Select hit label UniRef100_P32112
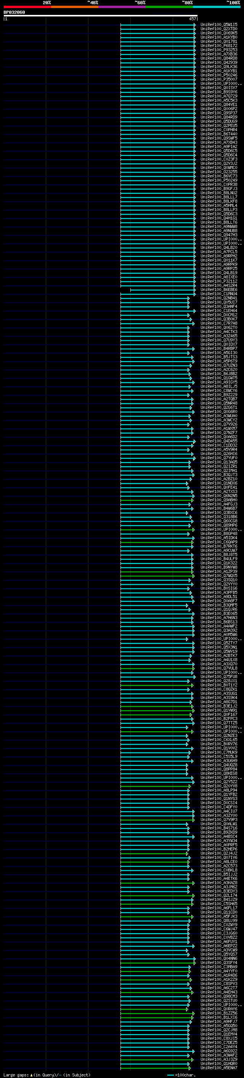Viewport: 244px width, 1078px height. [x=219, y=281]
